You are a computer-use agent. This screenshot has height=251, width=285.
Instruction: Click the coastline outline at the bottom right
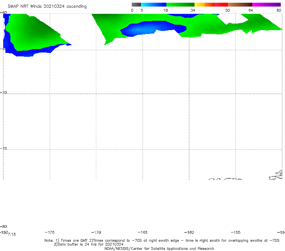(276, 176)
